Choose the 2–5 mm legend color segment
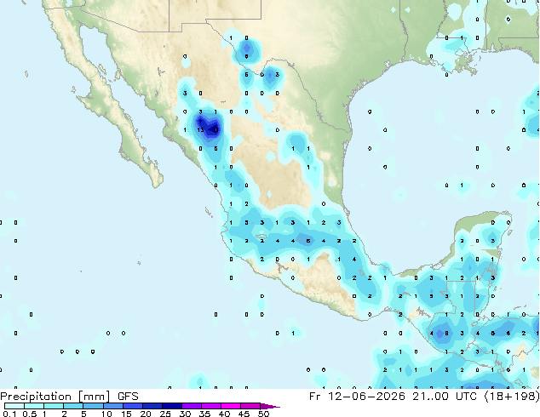The image size is (540, 417). 73,406
